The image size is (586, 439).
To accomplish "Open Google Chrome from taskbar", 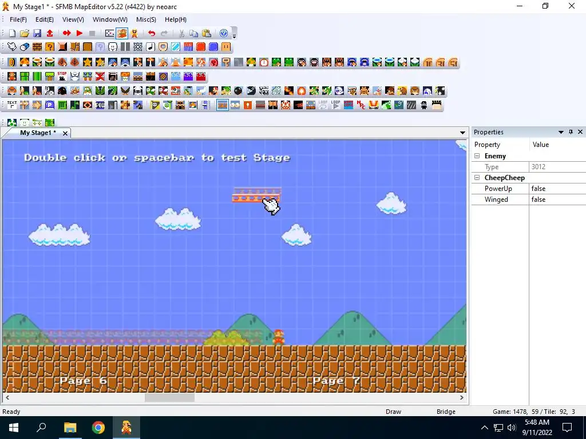I will coord(98,428).
